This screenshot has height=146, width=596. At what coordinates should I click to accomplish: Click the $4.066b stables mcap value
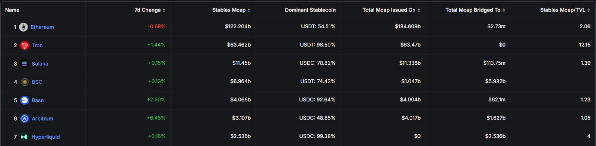[x=240, y=99]
